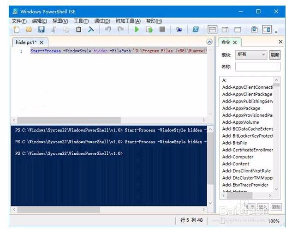Click the zoom slider in the status bar
This screenshot has height=230, width=286.
click(223, 220)
